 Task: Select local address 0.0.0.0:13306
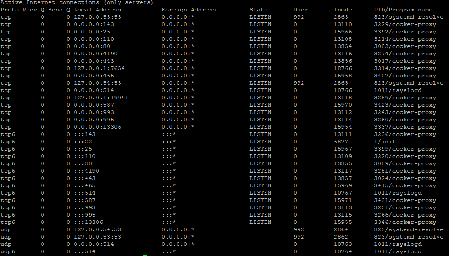(x=97, y=127)
